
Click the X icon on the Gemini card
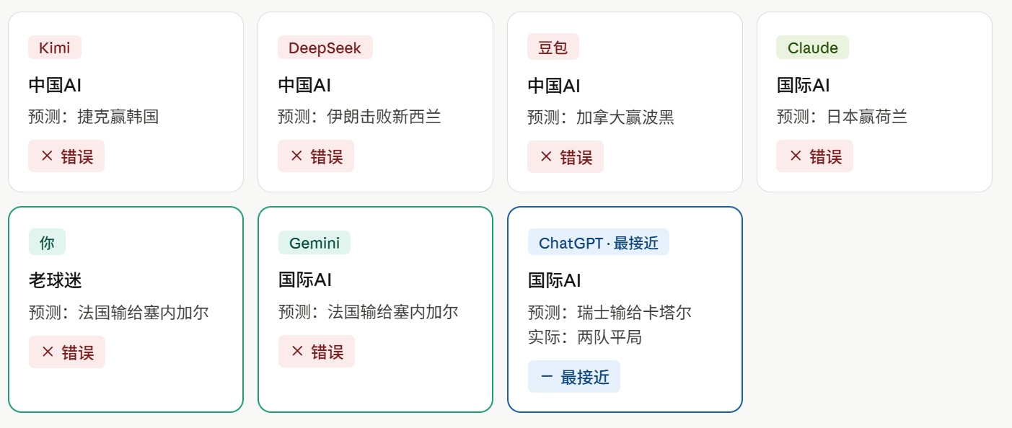(297, 351)
